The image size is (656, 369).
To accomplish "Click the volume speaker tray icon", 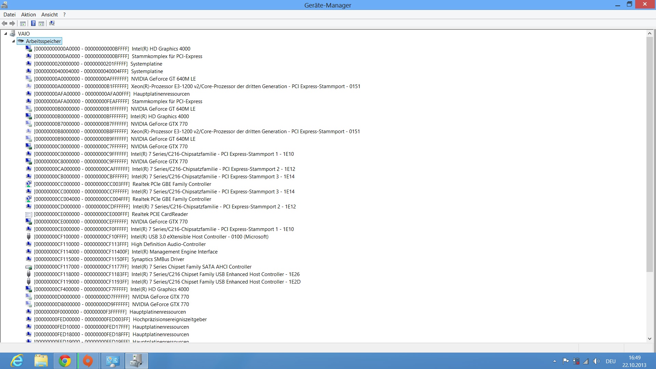I will (597, 361).
